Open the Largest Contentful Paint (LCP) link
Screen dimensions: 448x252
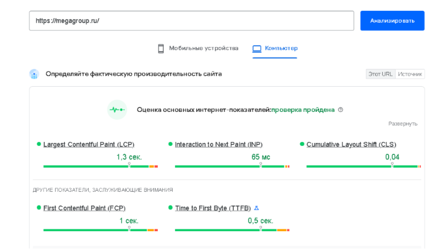(x=89, y=144)
